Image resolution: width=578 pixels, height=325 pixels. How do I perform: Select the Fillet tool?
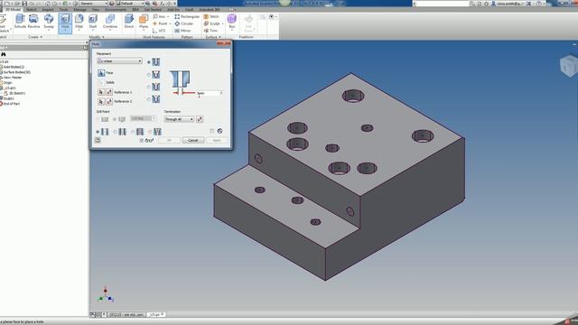[79, 22]
